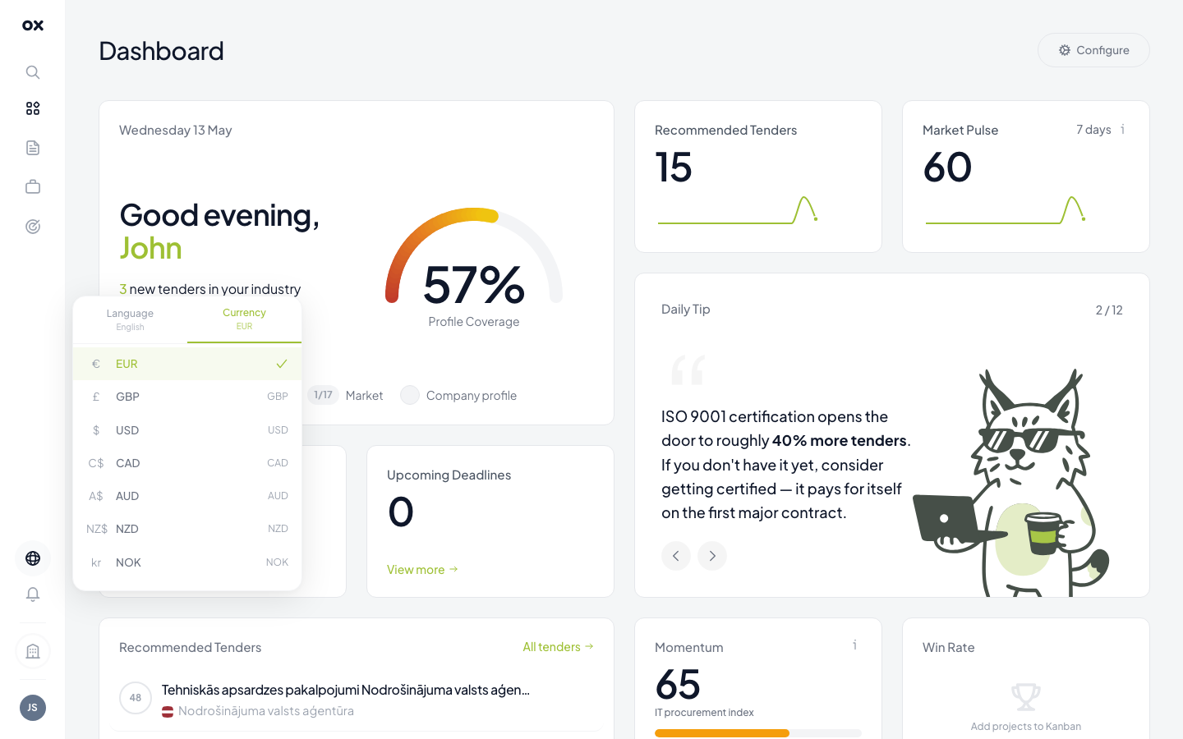
Task: Toggle the Company profile checkbox
Action: click(x=410, y=395)
